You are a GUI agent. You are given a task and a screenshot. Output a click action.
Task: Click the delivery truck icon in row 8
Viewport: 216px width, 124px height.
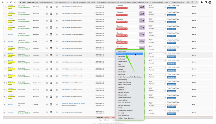142,27
